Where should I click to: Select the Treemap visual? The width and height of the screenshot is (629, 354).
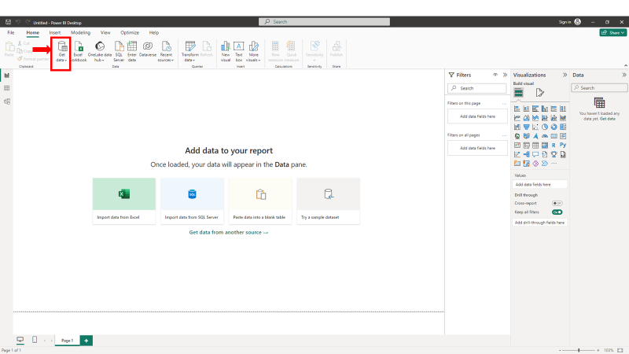tap(563, 127)
